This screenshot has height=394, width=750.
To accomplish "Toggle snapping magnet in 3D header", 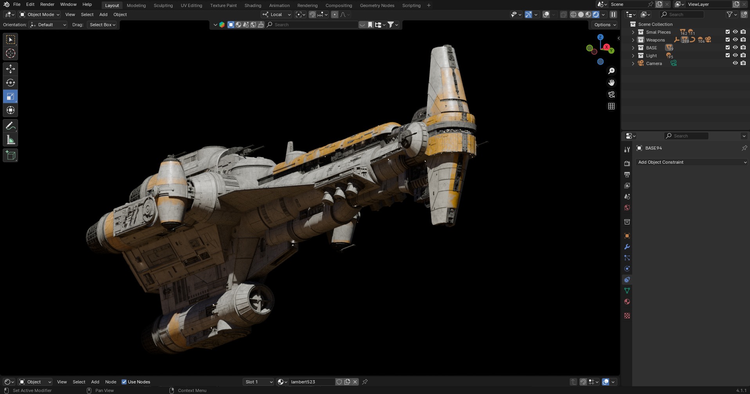I will [312, 14].
